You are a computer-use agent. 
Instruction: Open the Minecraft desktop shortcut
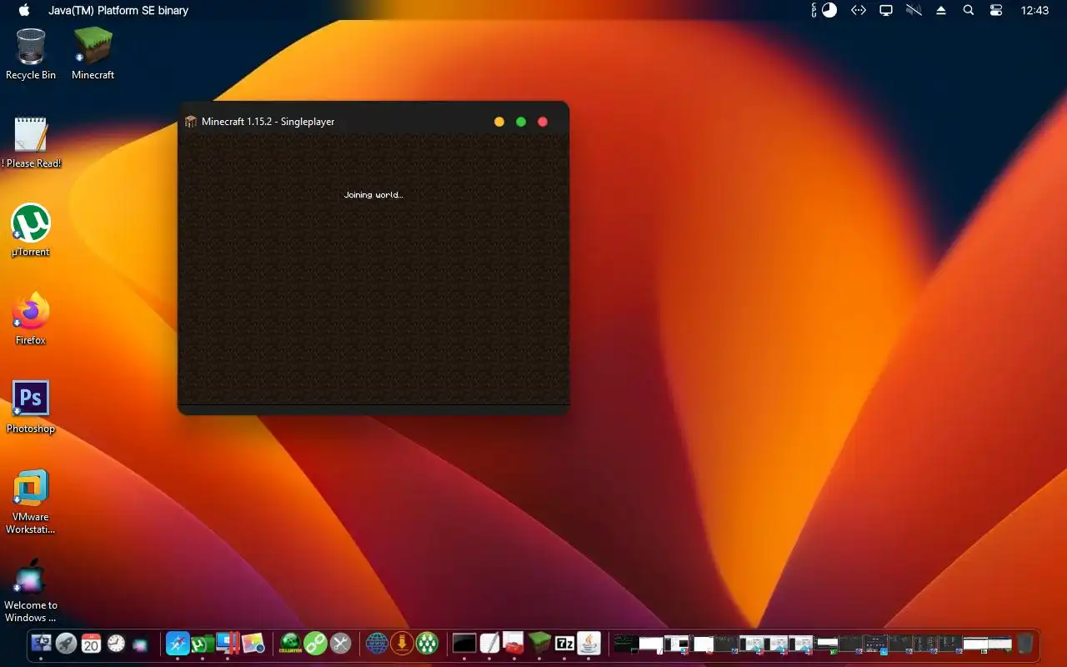(x=93, y=53)
